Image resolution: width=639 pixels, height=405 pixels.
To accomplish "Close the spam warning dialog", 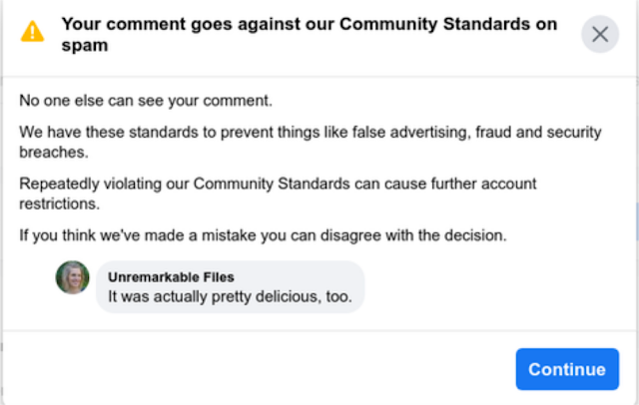I will point(599,34).
